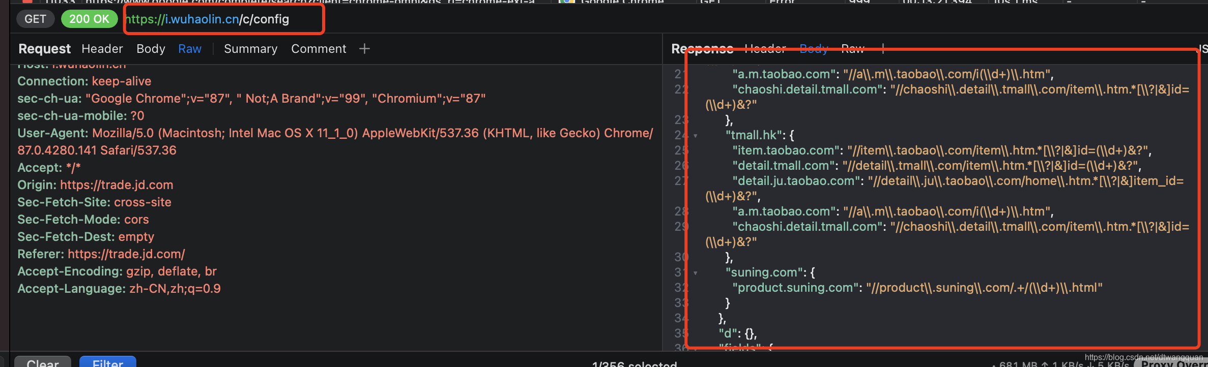Viewport: 1208px width, 367px height.
Task: Switch to the Response Body tab
Action: (814, 49)
